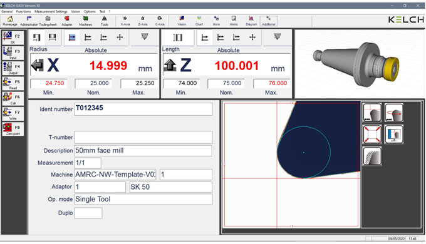The width and height of the screenshot is (426, 244).
Task: Click the F6 Edit sidebar button
Action: (13, 98)
